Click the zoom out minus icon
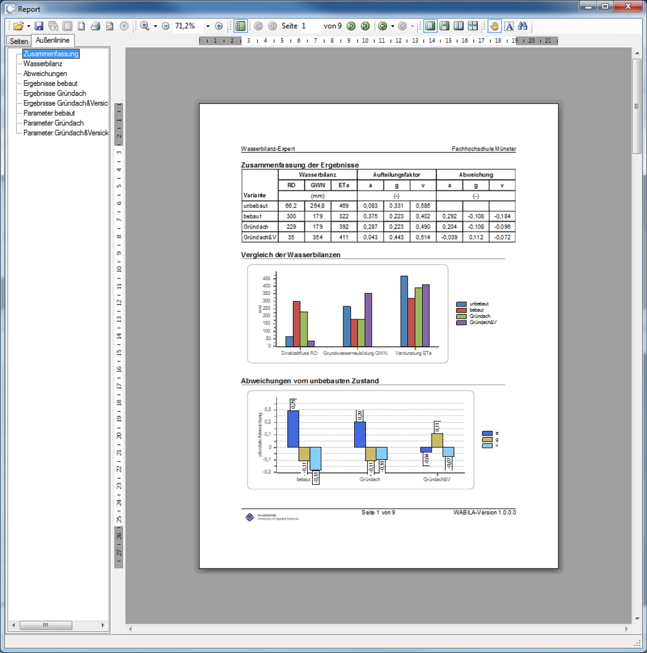The width and height of the screenshot is (647, 653). (166, 26)
